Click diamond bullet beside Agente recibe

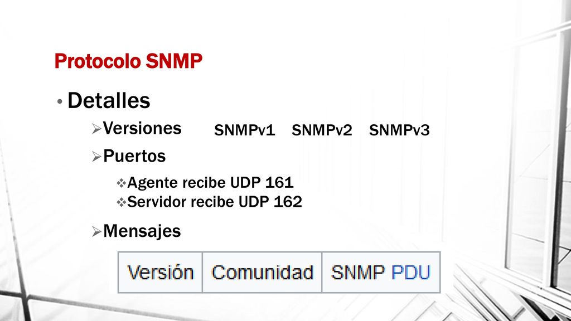121,183
